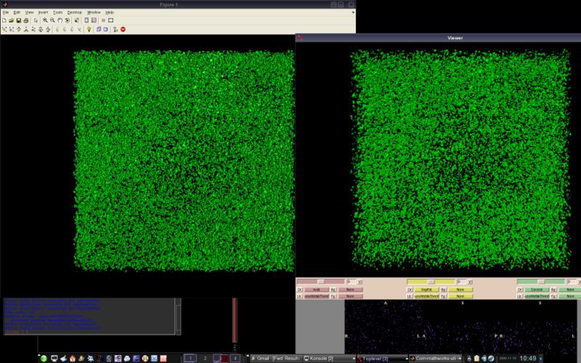Open the green KDE start menu icon
The image size is (581, 363).
pyautogui.click(x=44, y=358)
